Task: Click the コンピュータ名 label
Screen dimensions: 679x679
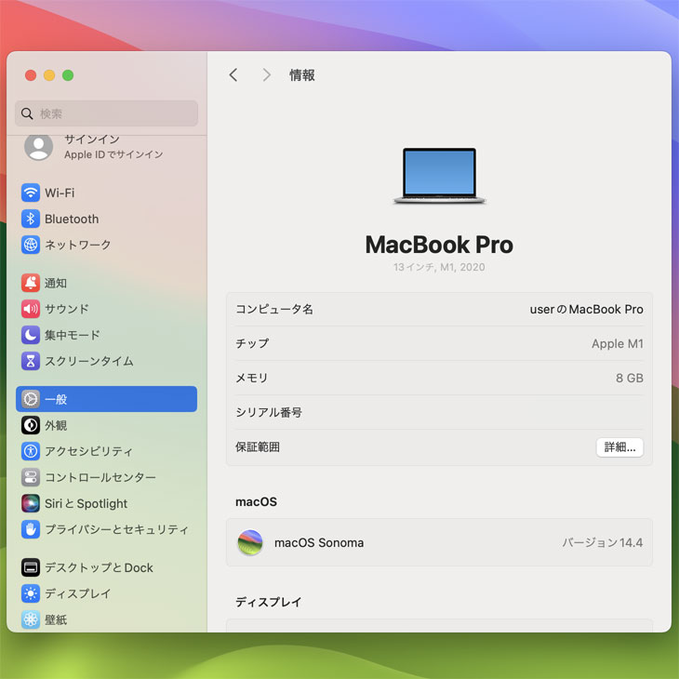Action: 274,309
